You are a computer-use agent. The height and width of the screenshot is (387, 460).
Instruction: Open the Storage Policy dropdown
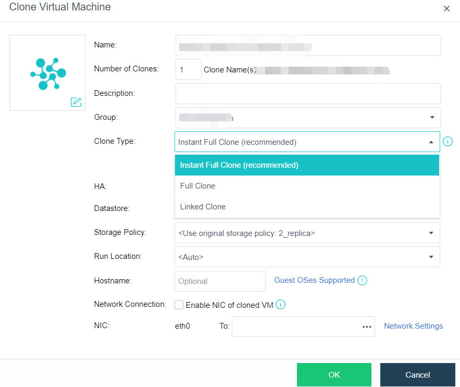[x=431, y=233]
